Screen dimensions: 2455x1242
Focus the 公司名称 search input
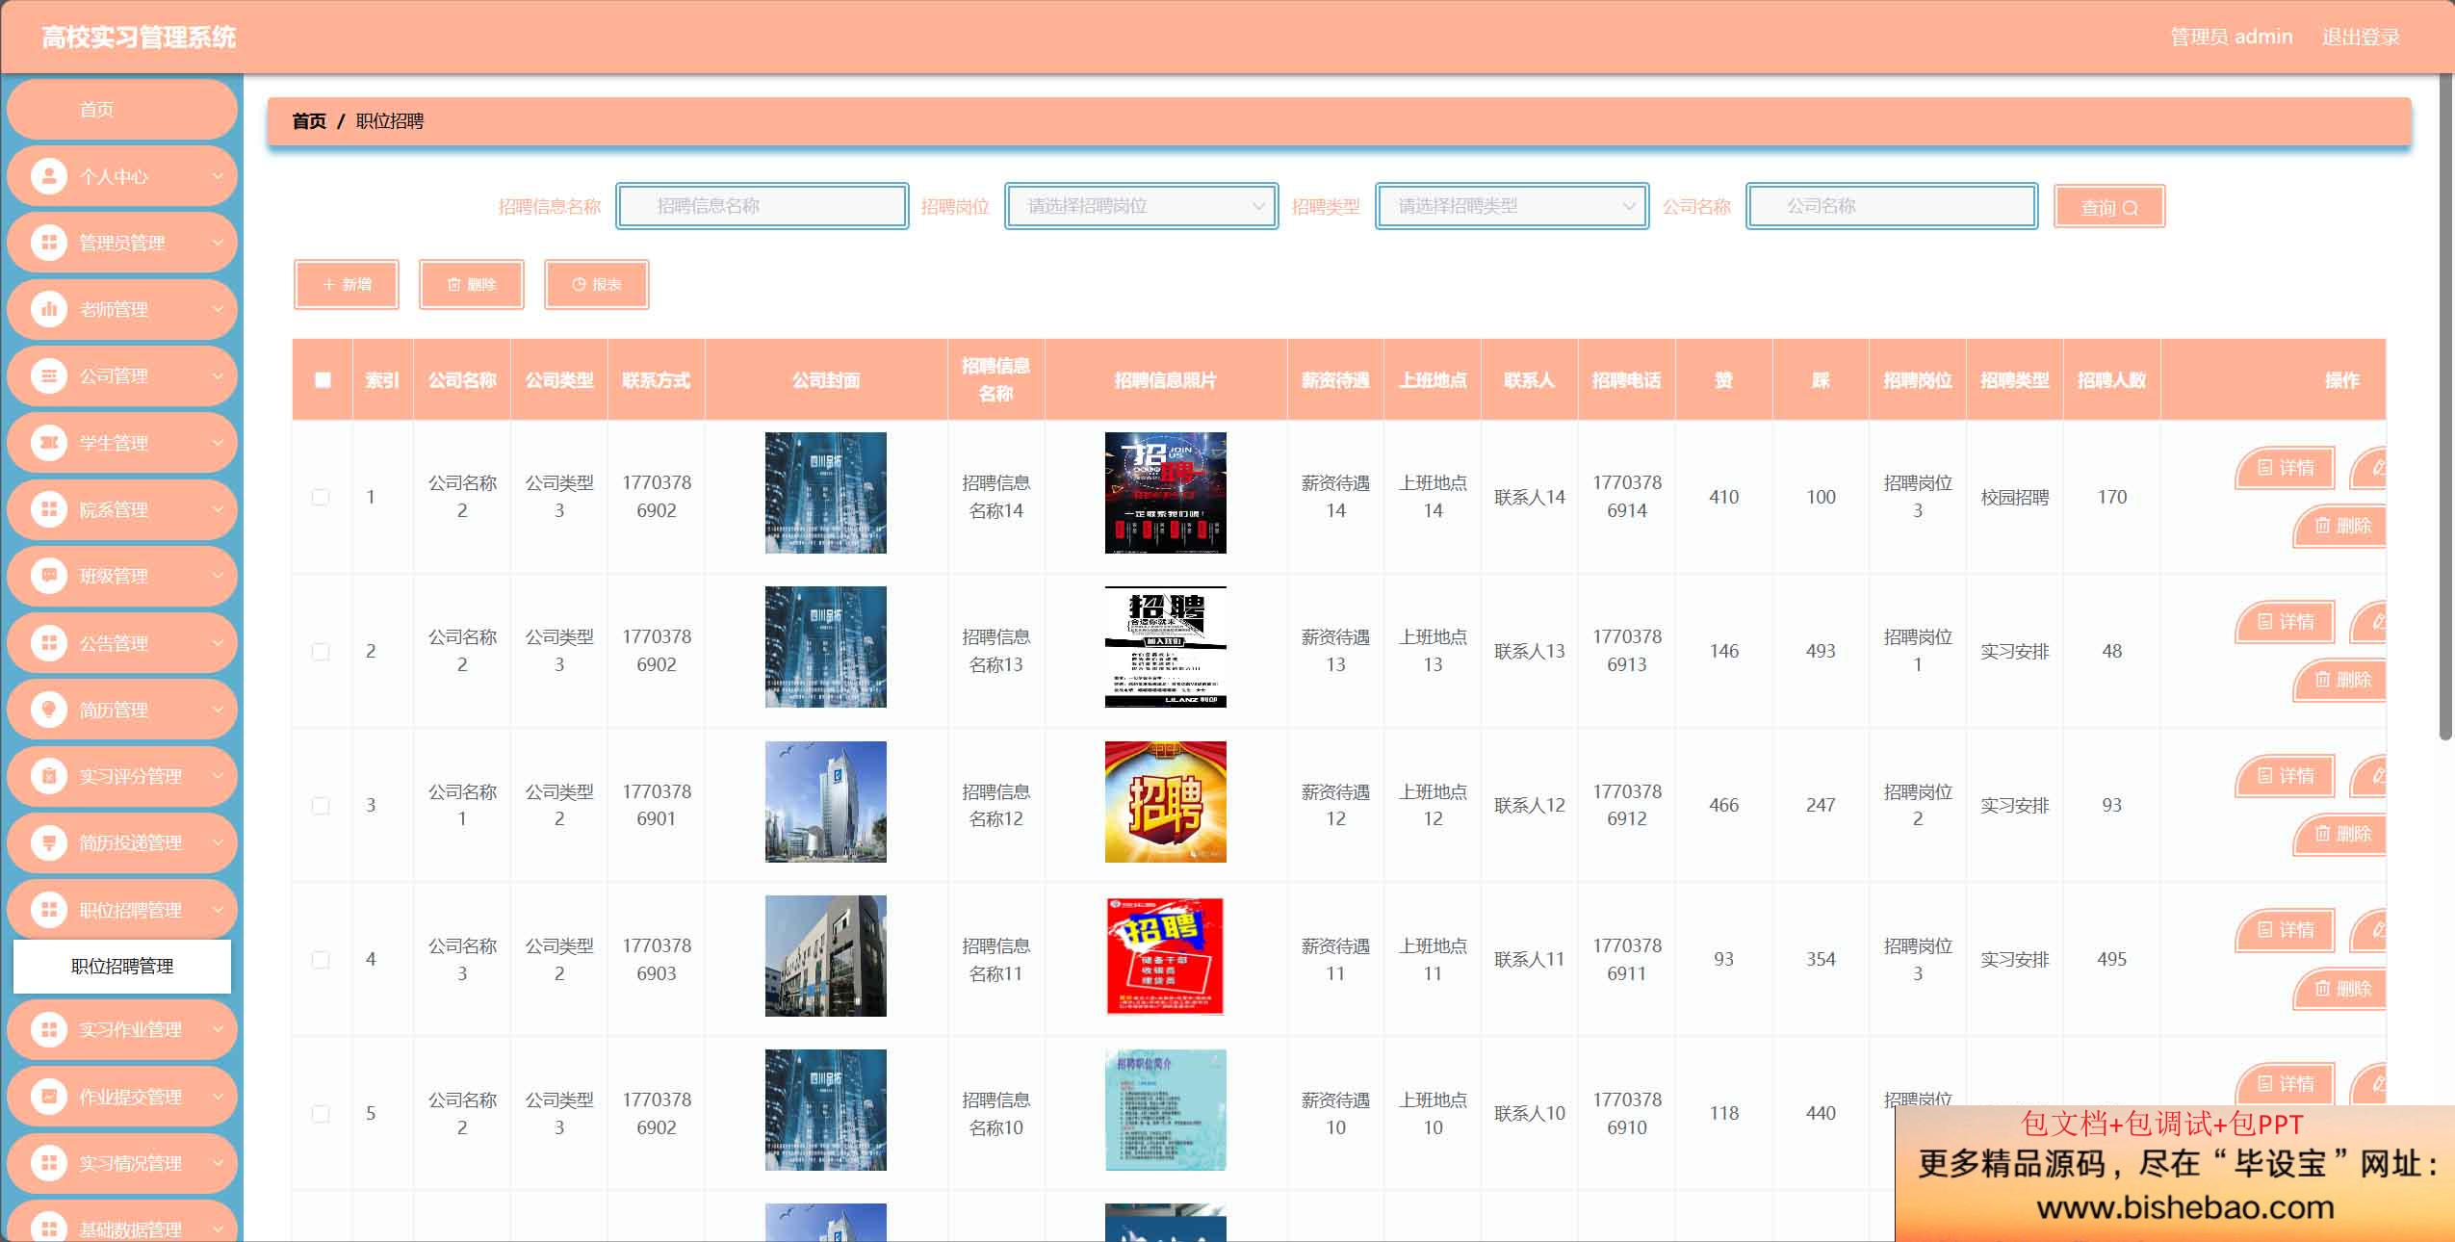click(x=1892, y=206)
